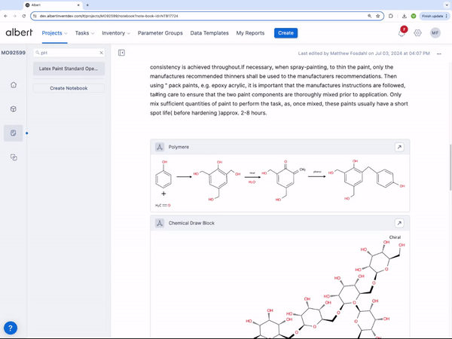Open browser downloads icon
Screen dimensions: 452x339
click(x=404, y=16)
